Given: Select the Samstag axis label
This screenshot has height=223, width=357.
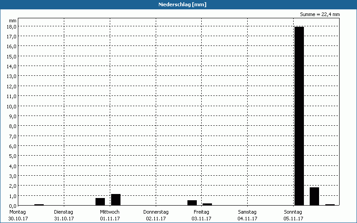Looking at the screenshot, I should click(247, 212).
